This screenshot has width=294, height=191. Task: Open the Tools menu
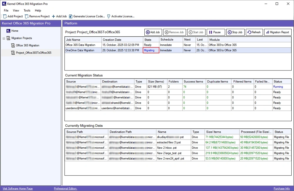pos(27,11)
